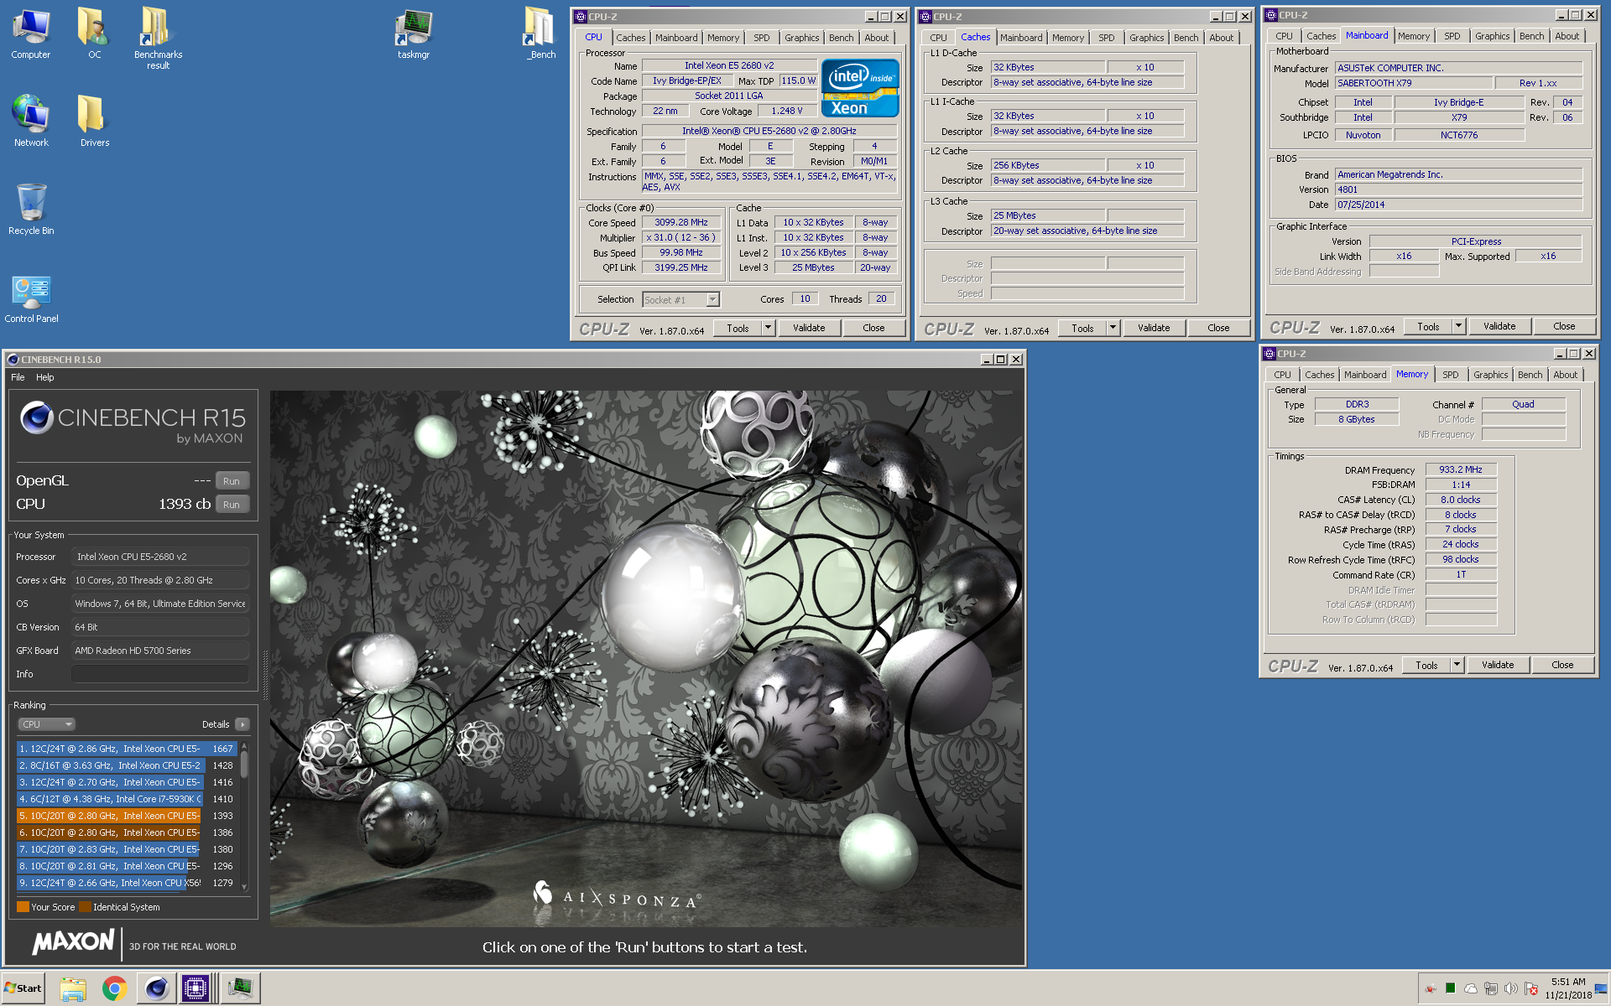The height and width of the screenshot is (1006, 1611).
Task: Select Mainboard tab in first CPU-Z window
Action: [x=675, y=38]
